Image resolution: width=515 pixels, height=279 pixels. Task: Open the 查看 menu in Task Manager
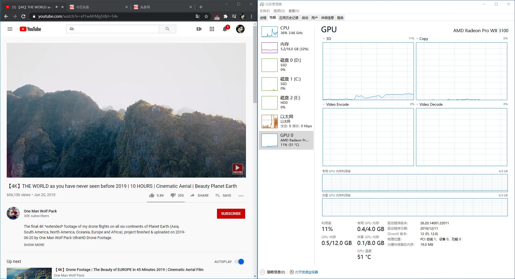tap(294, 11)
